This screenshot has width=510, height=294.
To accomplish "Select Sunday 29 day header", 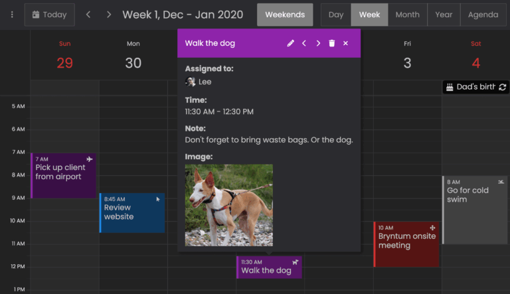I will tap(64, 56).
